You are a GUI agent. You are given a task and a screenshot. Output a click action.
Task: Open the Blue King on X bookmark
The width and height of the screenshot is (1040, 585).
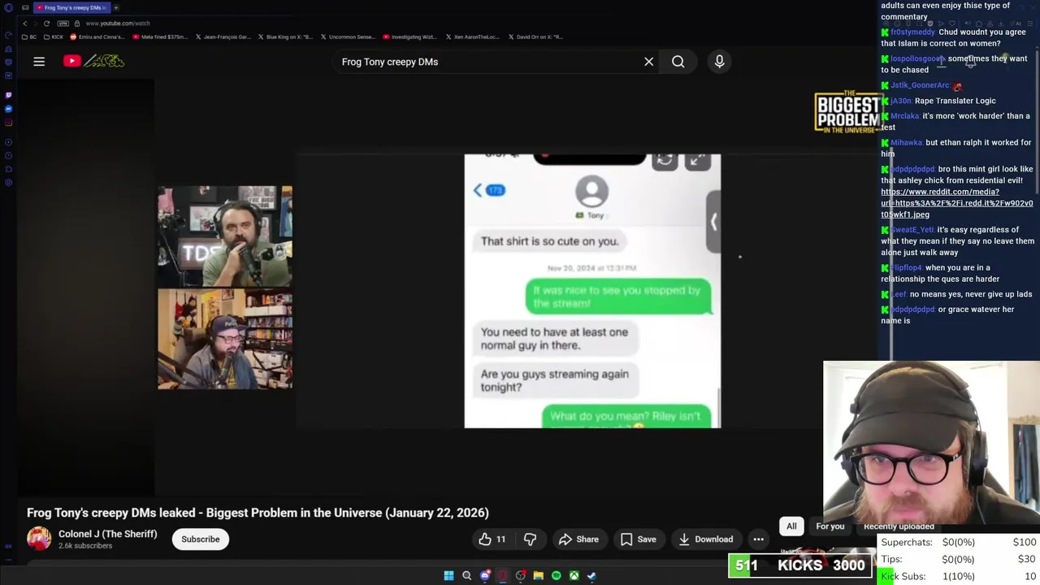285,37
